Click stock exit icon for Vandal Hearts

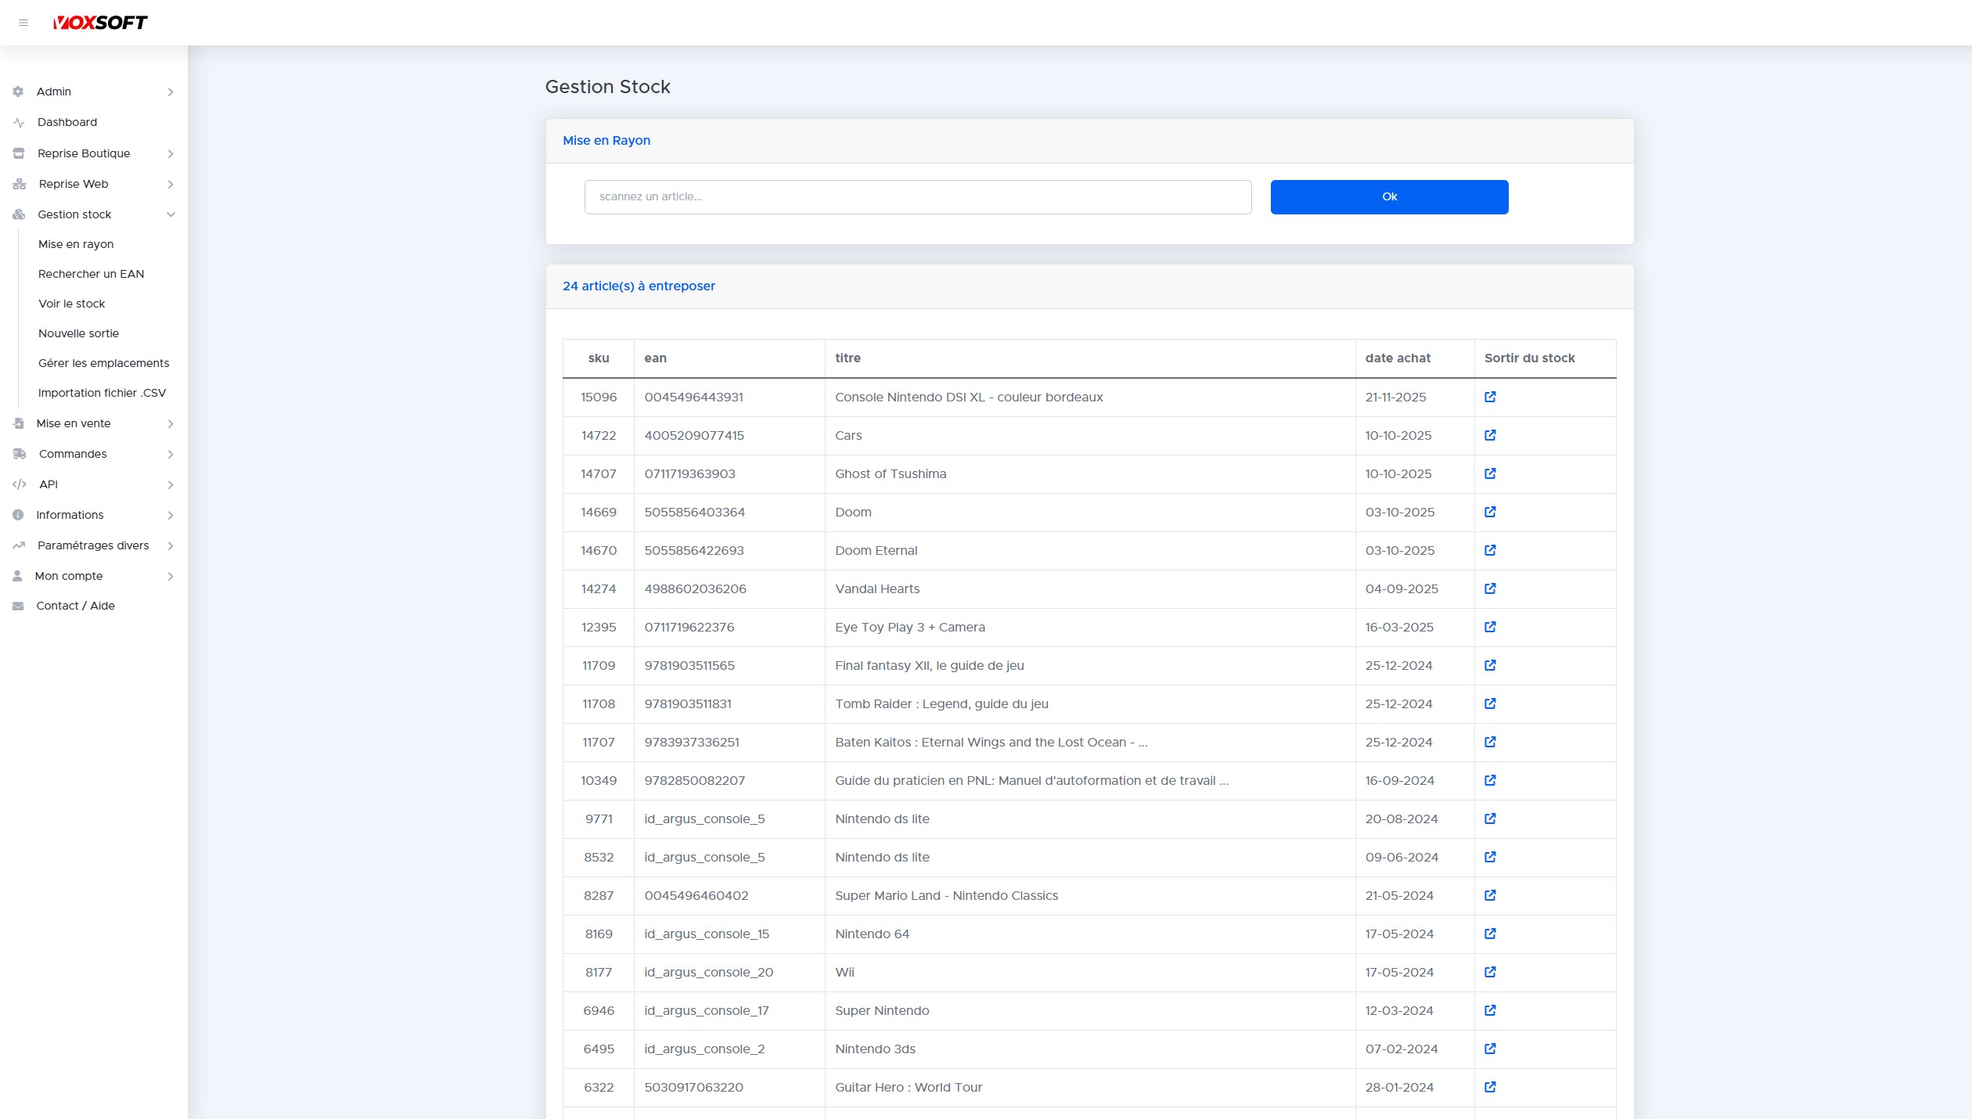coord(1490,588)
